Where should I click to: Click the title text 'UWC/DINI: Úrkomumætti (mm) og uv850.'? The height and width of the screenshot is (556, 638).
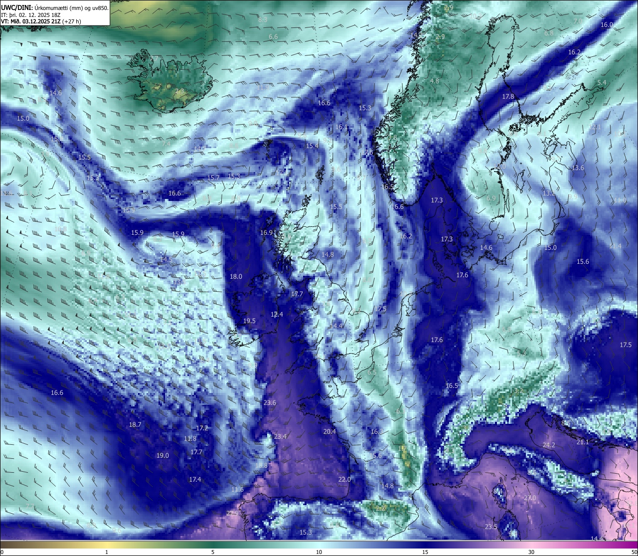(55, 8)
